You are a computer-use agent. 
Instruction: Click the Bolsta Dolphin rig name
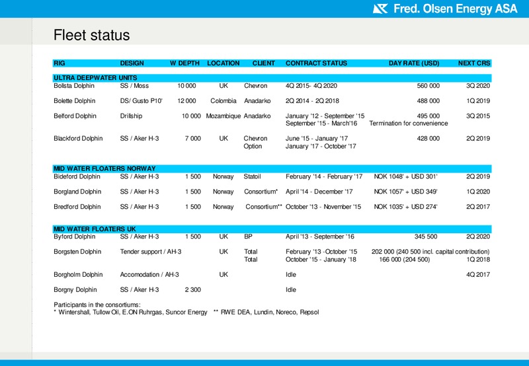click(74, 86)
